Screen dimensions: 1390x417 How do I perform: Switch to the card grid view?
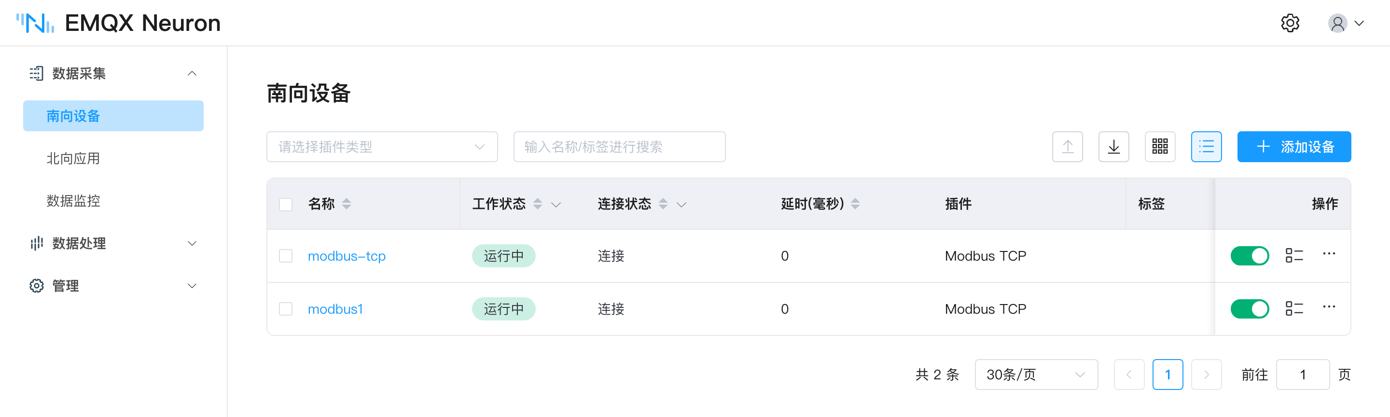point(1160,147)
